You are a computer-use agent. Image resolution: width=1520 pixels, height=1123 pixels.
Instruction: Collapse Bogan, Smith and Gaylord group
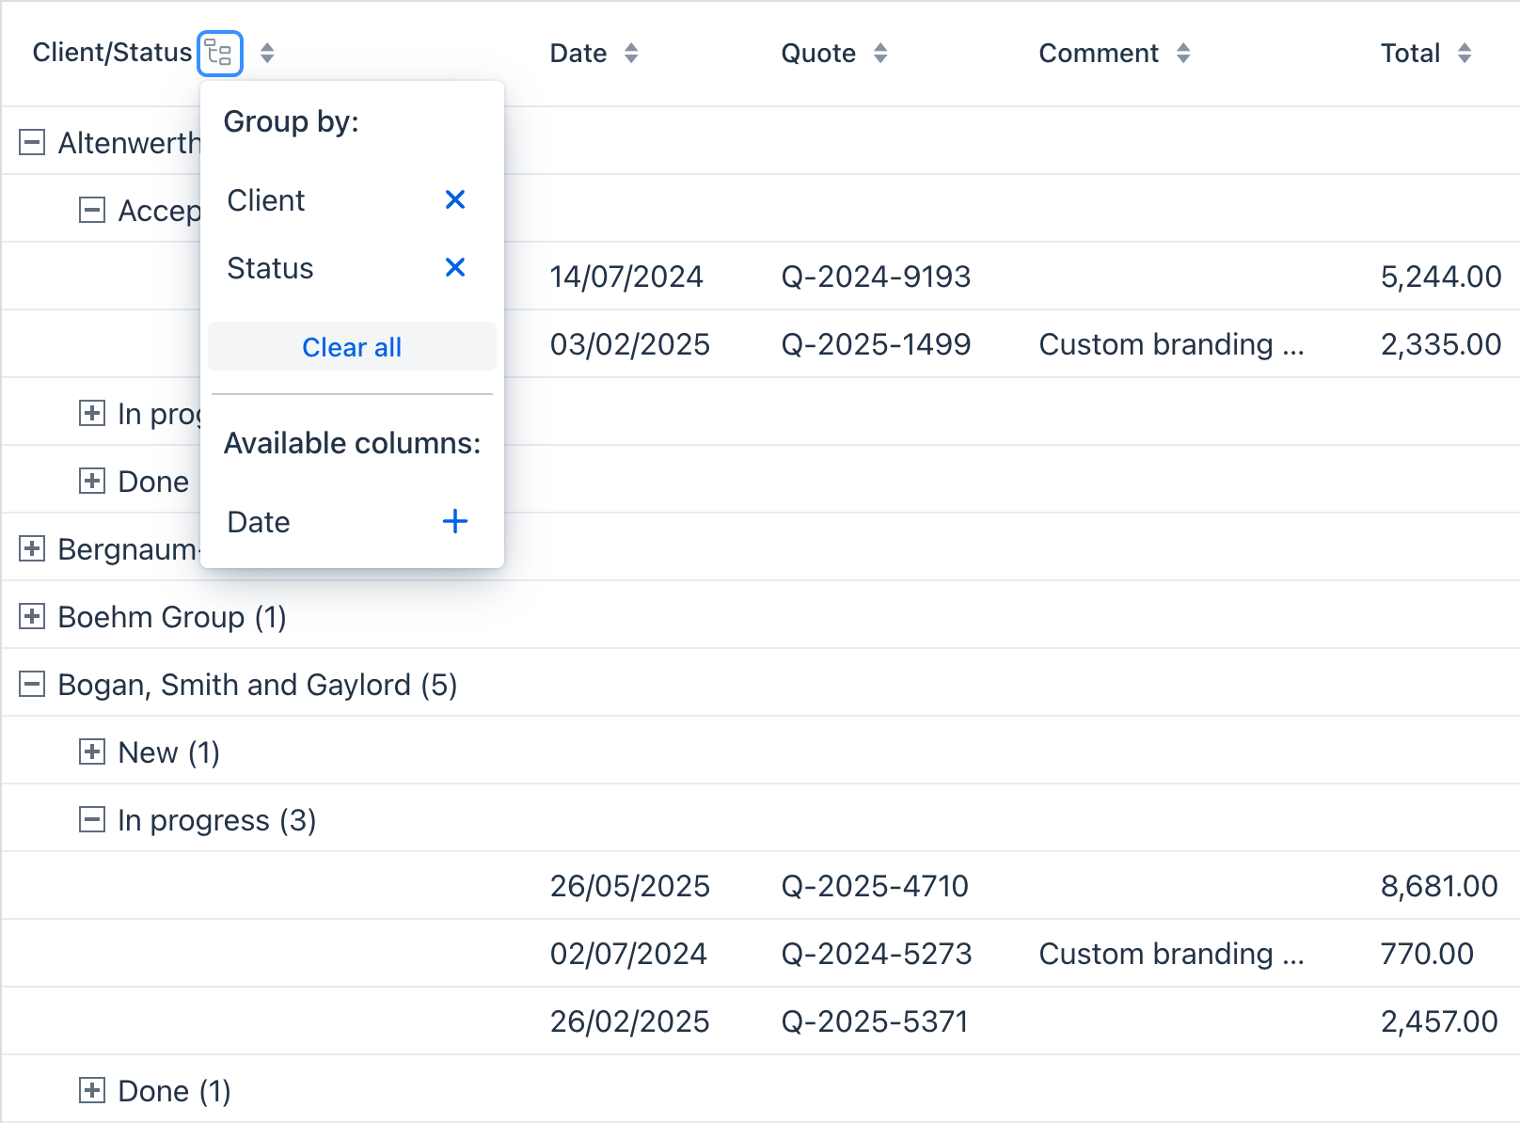[32, 685]
